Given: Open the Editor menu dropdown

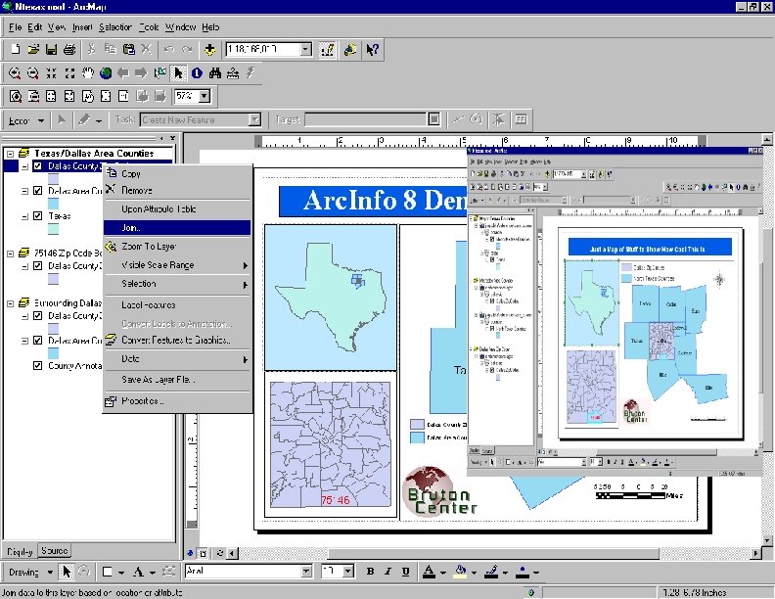Looking at the screenshot, I should point(26,120).
